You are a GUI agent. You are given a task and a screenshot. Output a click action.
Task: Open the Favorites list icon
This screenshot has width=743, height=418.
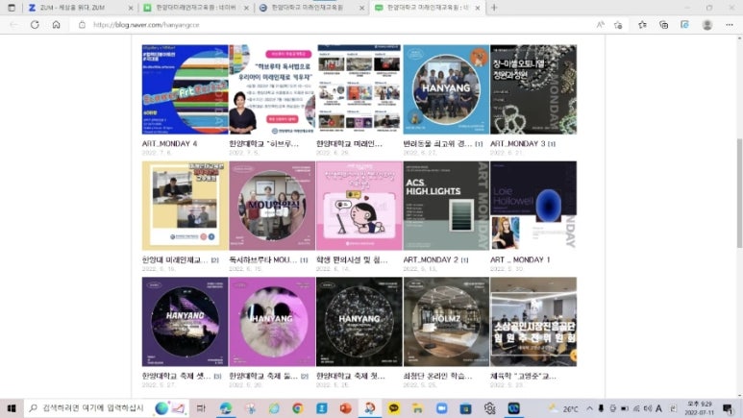642,25
